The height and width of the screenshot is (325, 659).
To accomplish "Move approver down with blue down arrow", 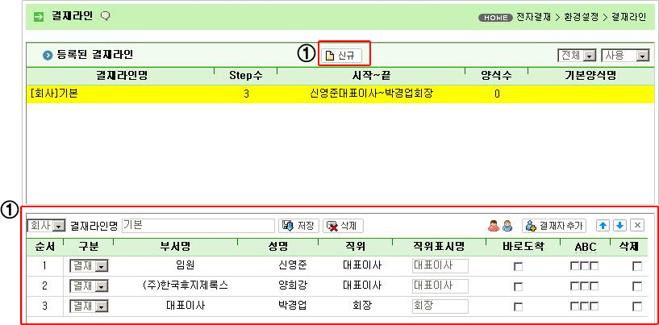I will (619, 226).
